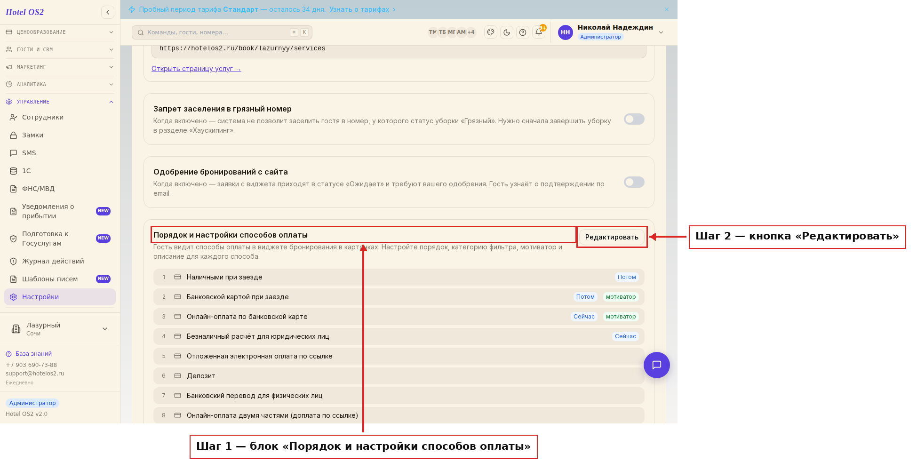The height and width of the screenshot is (470, 917).
Task: Open Сотрудники in the sidebar
Action: point(60,118)
